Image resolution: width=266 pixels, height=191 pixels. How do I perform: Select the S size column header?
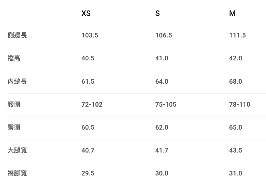(157, 13)
